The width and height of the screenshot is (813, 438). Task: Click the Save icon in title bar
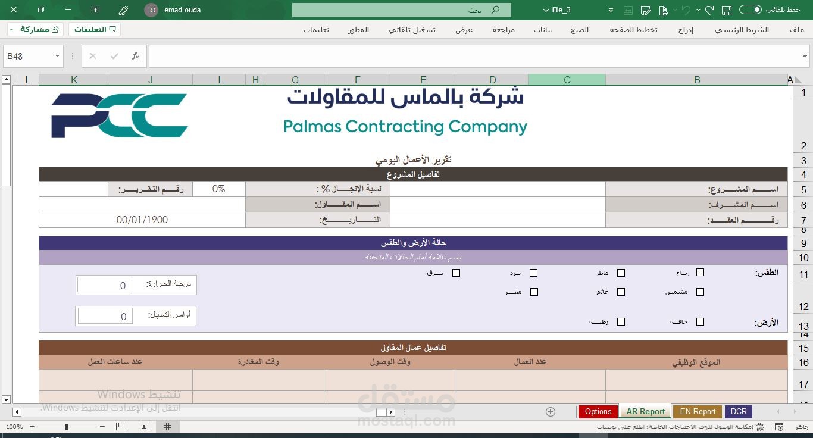pos(726,10)
